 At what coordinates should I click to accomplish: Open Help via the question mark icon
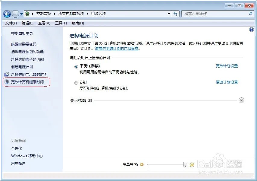coord(252,30)
